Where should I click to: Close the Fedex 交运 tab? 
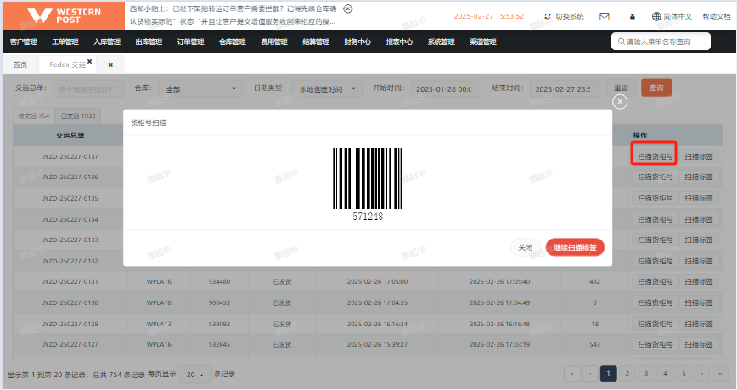pyautogui.click(x=90, y=62)
